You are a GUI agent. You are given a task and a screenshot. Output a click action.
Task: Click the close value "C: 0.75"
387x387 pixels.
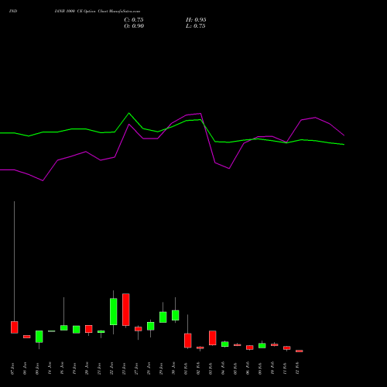tap(134, 20)
